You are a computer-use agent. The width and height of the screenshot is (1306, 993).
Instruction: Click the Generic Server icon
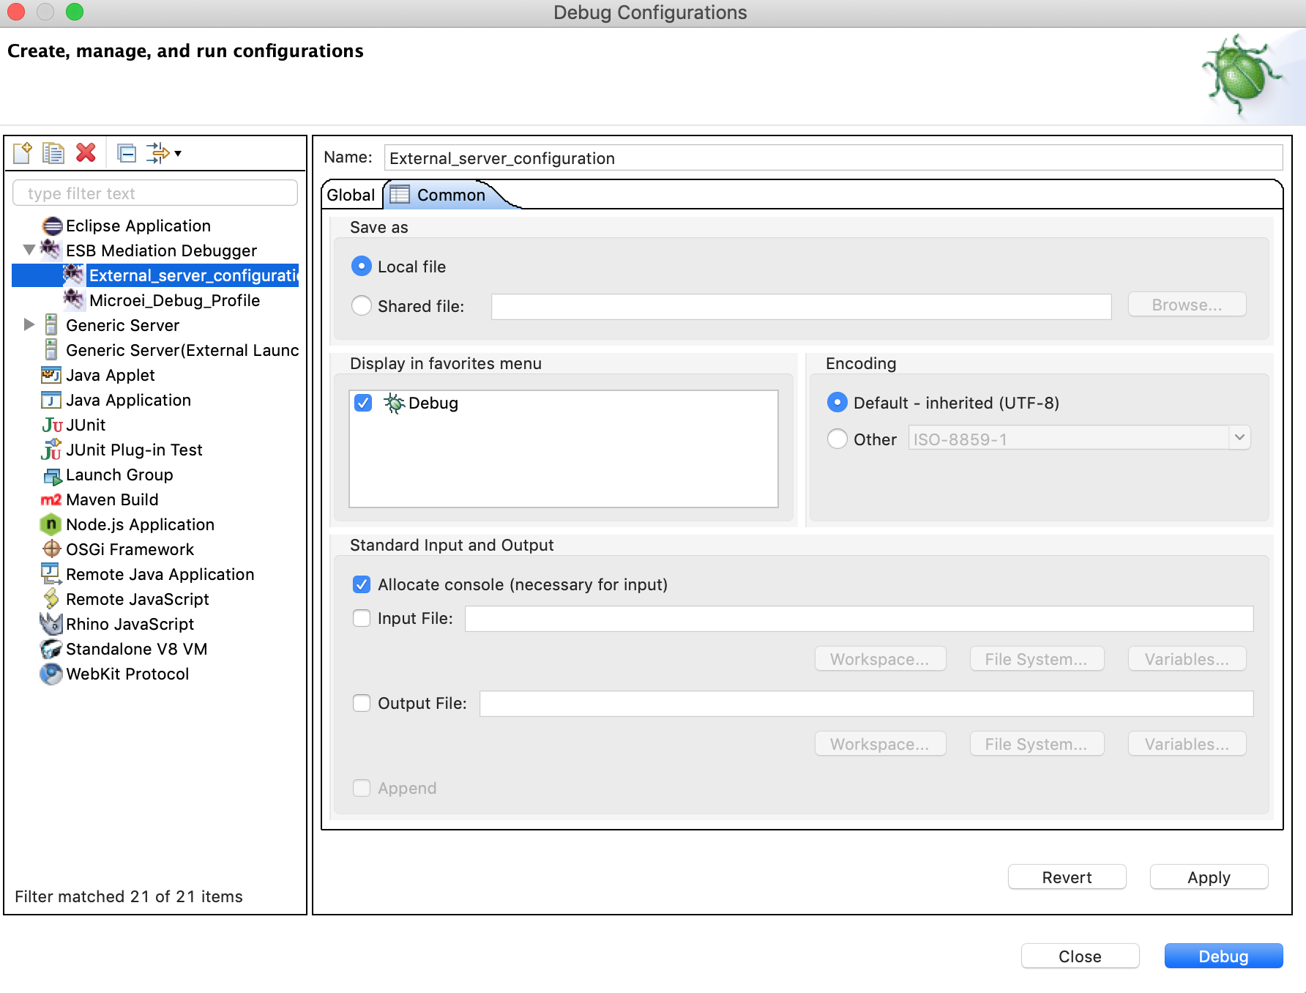coord(51,324)
